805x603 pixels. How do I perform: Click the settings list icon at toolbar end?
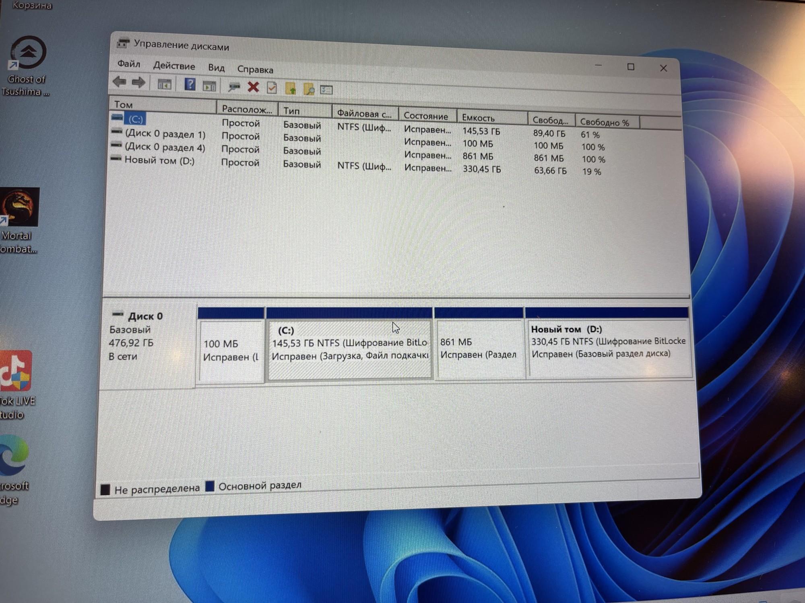coord(326,90)
